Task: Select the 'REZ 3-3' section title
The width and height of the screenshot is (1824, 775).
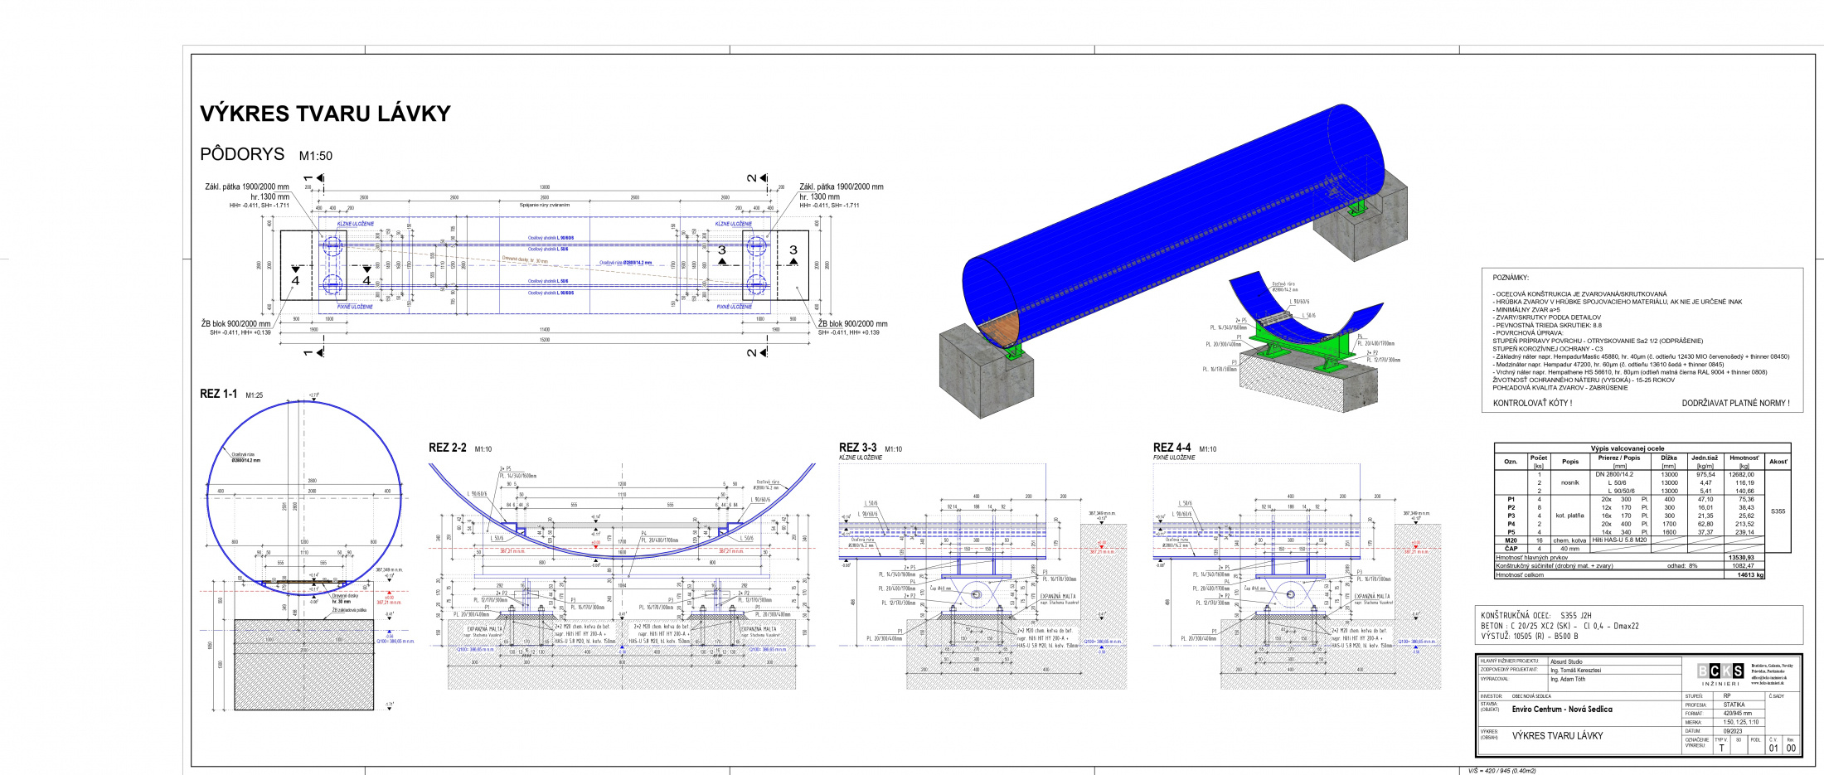Action: click(857, 448)
